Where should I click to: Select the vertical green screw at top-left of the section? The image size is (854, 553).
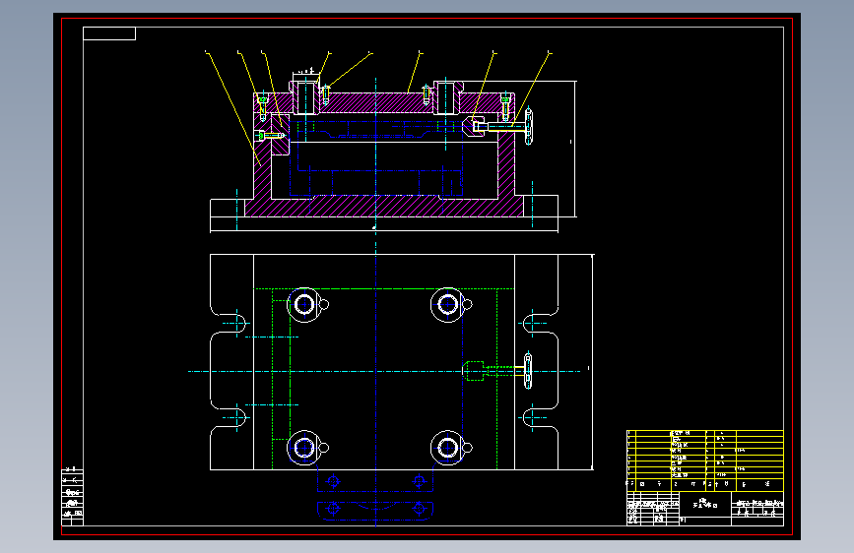[263, 108]
